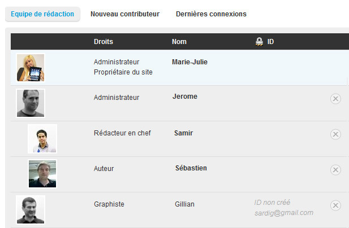Image resolution: width=349 pixels, height=228 pixels.
Task: Click Gillian's profile photo
Action: (31, 209)
